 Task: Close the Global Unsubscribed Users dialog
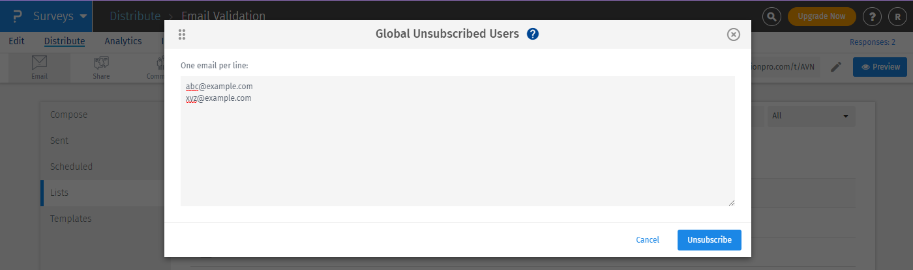[x=734, y=34]
